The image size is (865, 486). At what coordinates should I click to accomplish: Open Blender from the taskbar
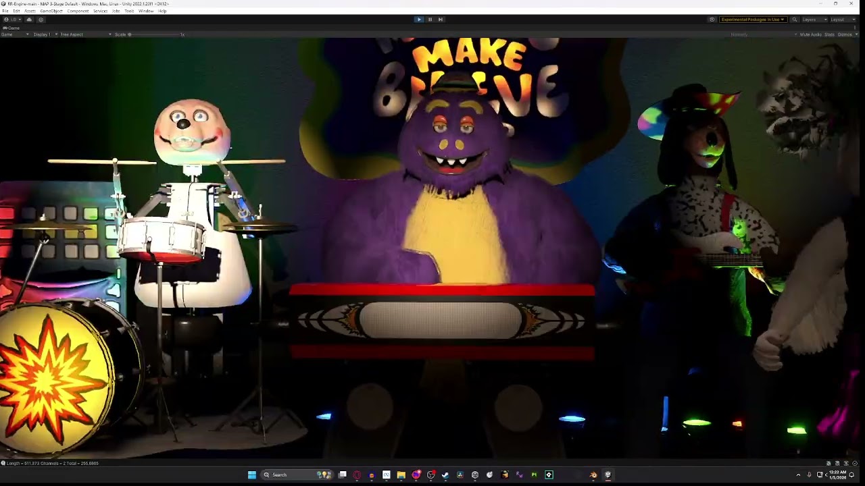pyautogui.click(x=593, y=475)
